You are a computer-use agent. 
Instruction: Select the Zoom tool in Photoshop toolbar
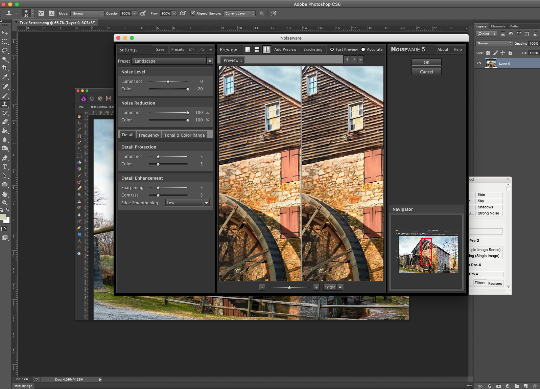5,203
